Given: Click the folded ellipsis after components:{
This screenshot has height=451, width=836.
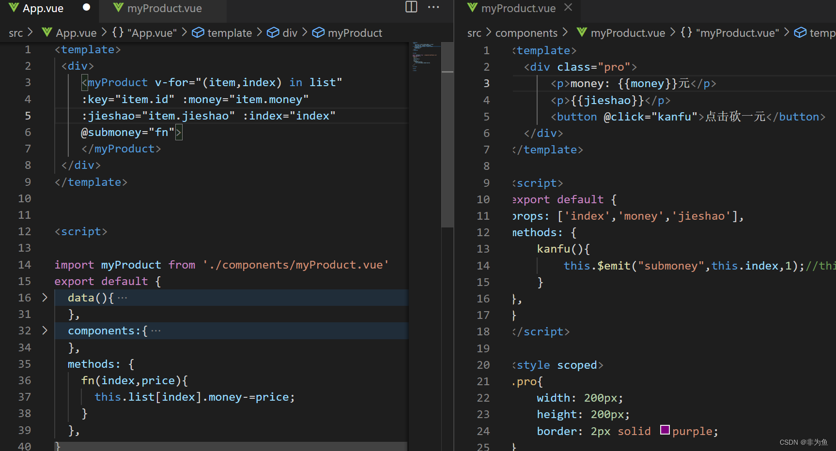Looking at the screenshot, I should 155,331.
